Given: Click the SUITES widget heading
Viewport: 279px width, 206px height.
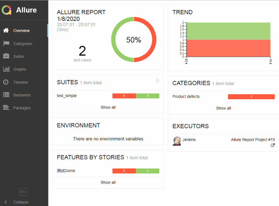Looking at the screenshot, I should tap(67, 82).
